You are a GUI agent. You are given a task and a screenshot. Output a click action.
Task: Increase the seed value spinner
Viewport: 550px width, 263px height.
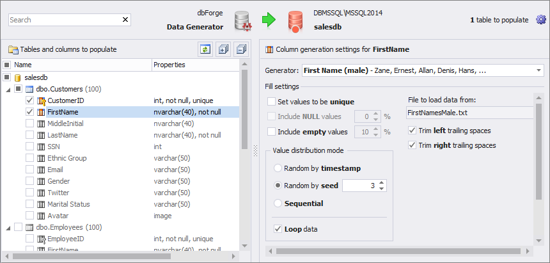tap(382, 183)
